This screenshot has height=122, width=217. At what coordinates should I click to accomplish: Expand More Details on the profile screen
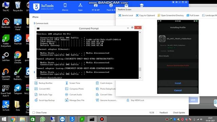(x=178, y=56)
